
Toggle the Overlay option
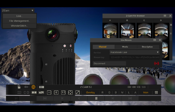[x=91, y=92]
